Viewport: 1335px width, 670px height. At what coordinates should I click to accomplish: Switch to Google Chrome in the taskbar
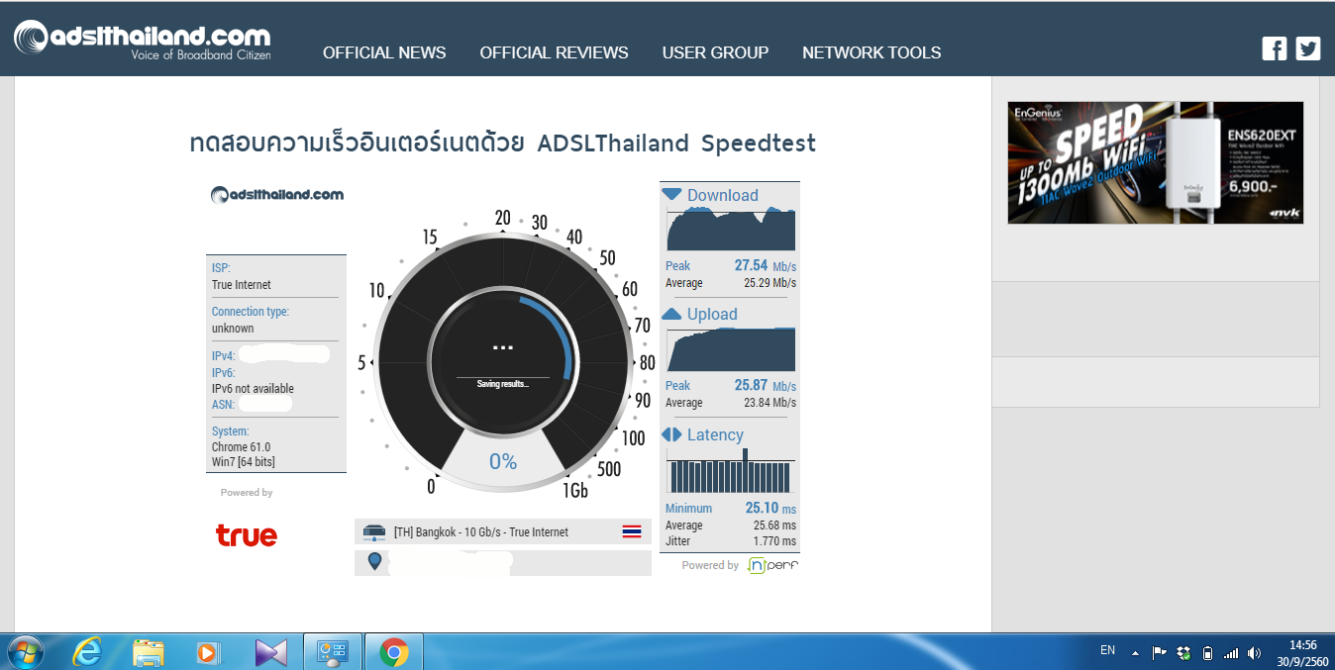394,652
